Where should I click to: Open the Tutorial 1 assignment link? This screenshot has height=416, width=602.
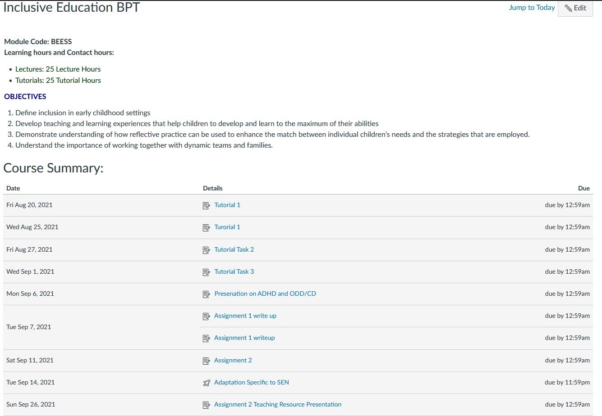(227, 205)
